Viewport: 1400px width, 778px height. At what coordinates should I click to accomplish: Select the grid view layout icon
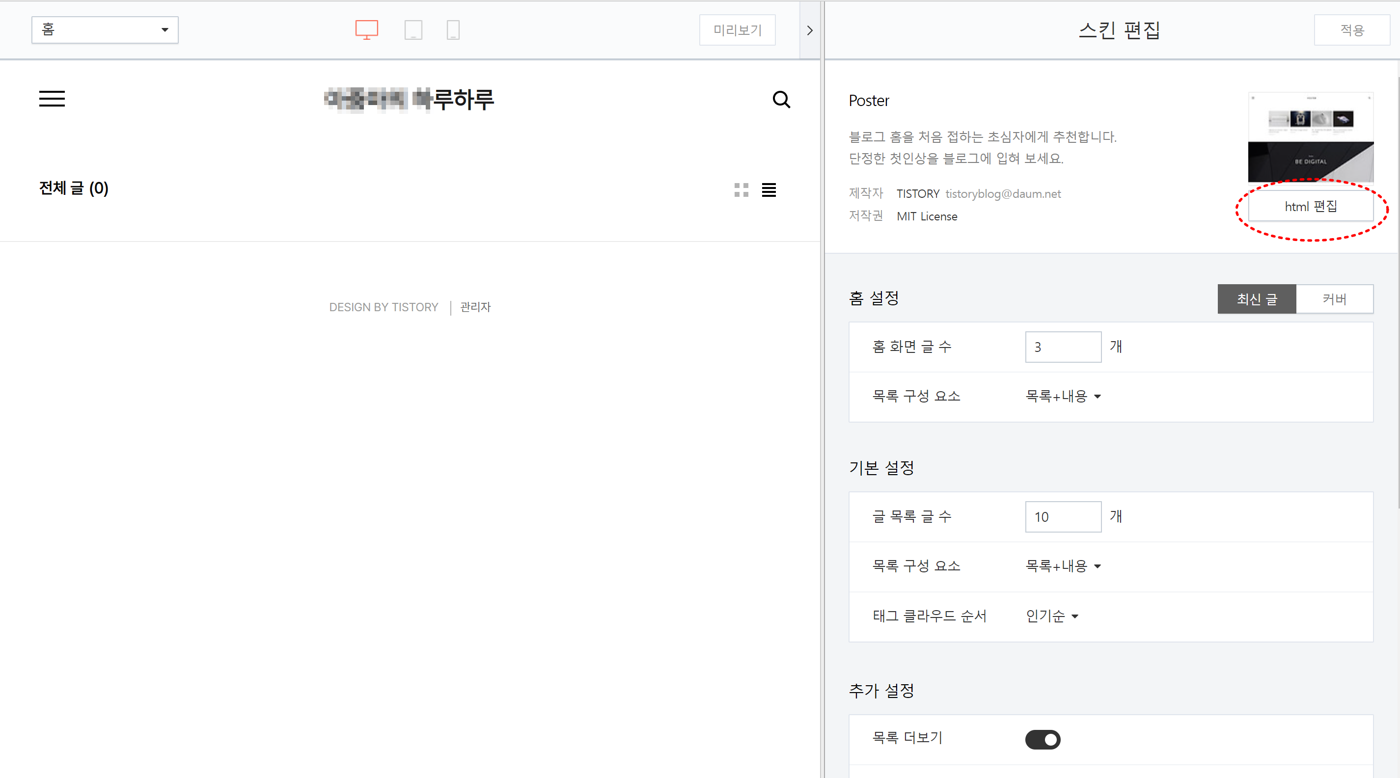(741, 189)
